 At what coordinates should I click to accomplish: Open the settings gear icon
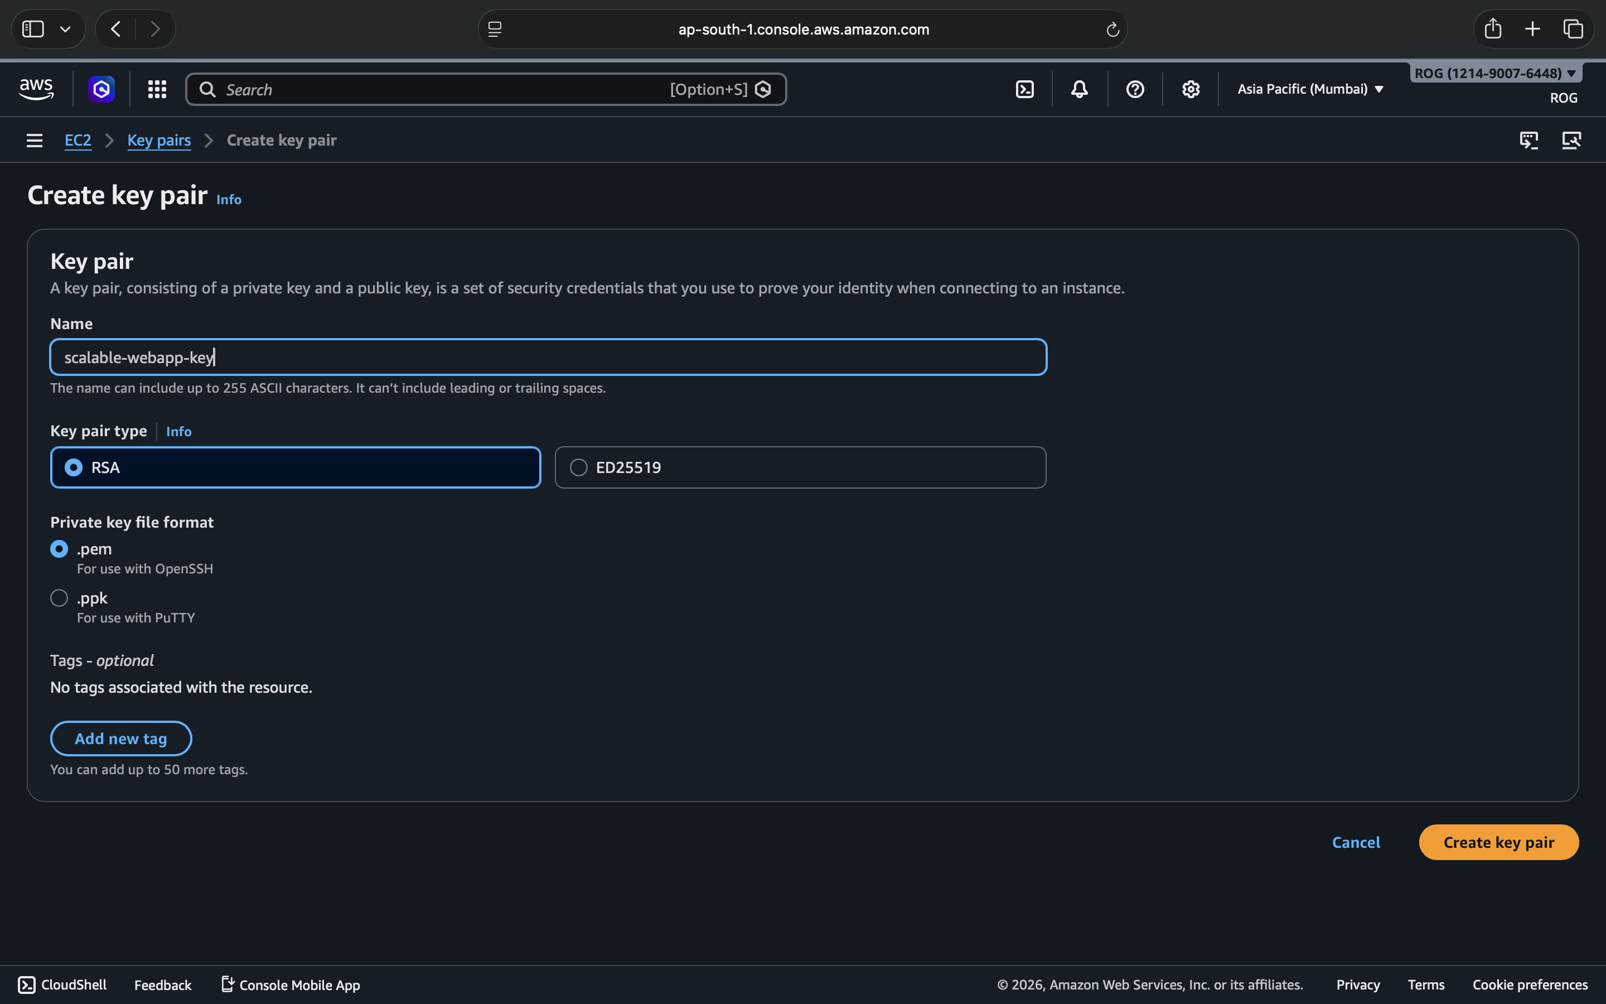coord(1191,89)
